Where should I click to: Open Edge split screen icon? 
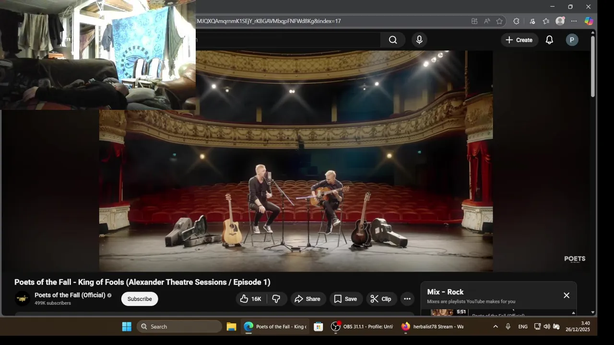(x=474, y=21)
